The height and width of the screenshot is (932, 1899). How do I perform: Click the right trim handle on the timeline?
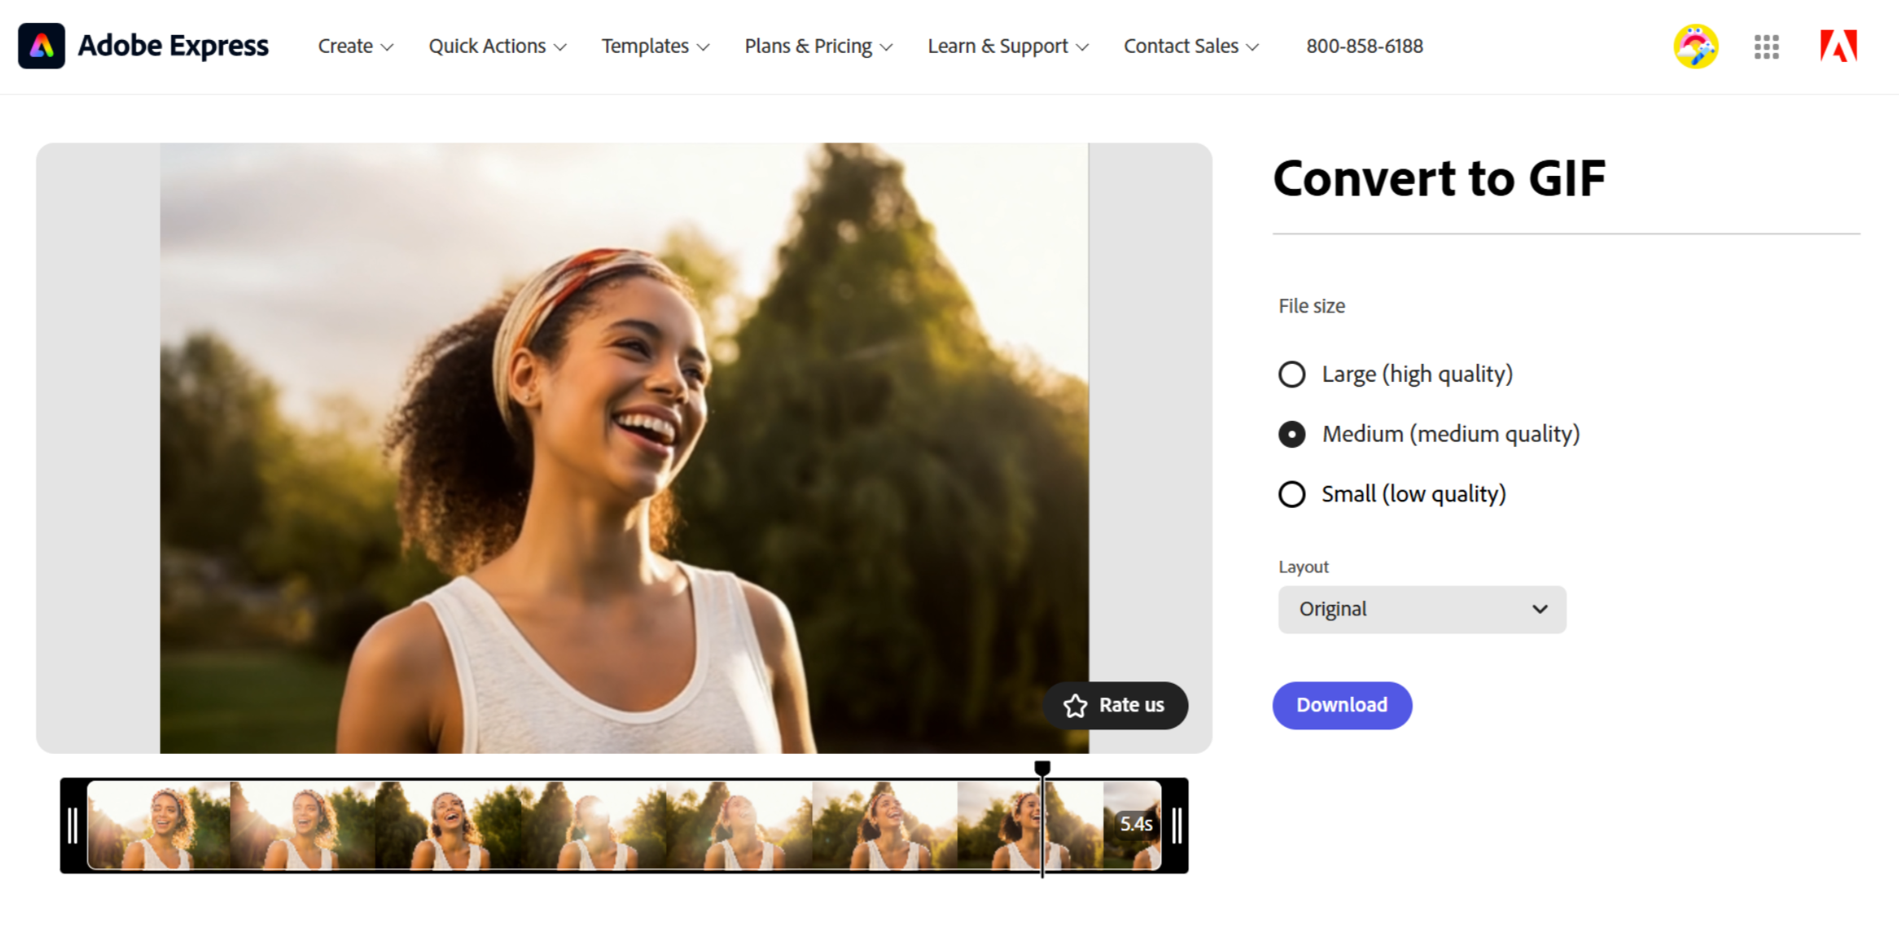pyautogui.click(x=1176, y=824)
